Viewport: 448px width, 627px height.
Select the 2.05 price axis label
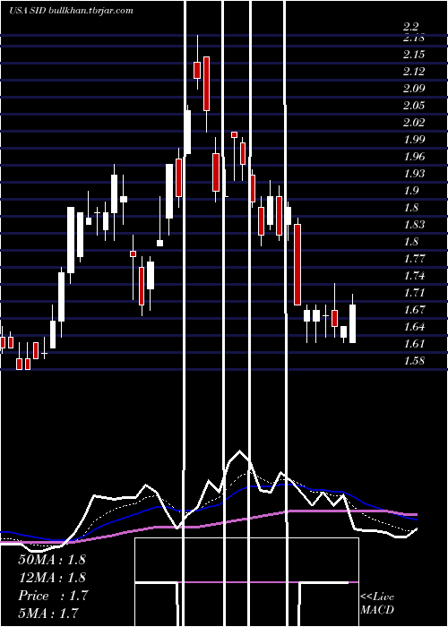414,105
